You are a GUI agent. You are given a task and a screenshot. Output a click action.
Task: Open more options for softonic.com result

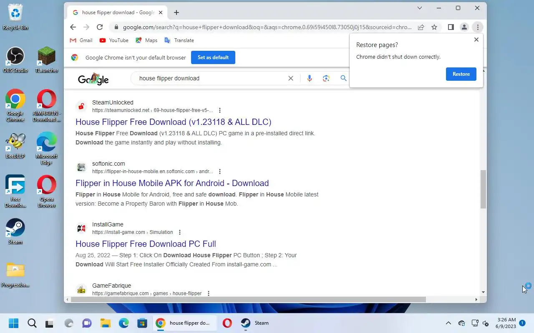(x=220, y=171)
